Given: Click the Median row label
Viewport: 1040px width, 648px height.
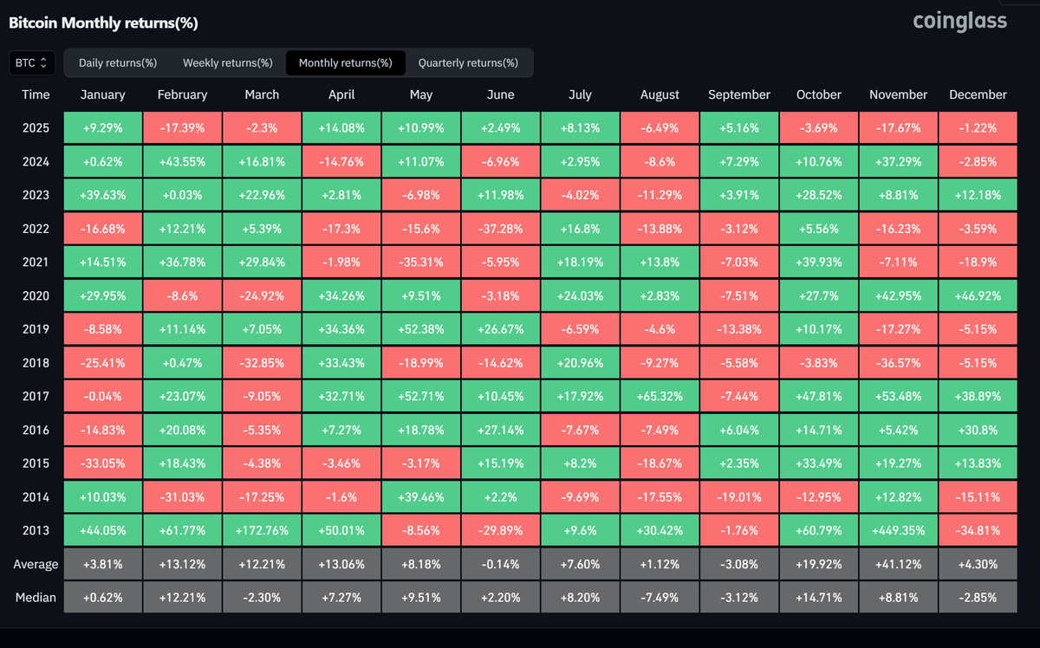Looking at the screenshot, I should [36, 598].
